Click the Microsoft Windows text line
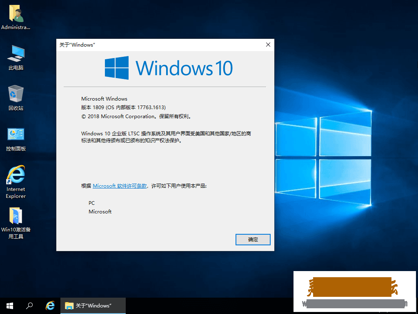Image resolution: width=418 pixels, height=314 pixels. click(104, 99)
